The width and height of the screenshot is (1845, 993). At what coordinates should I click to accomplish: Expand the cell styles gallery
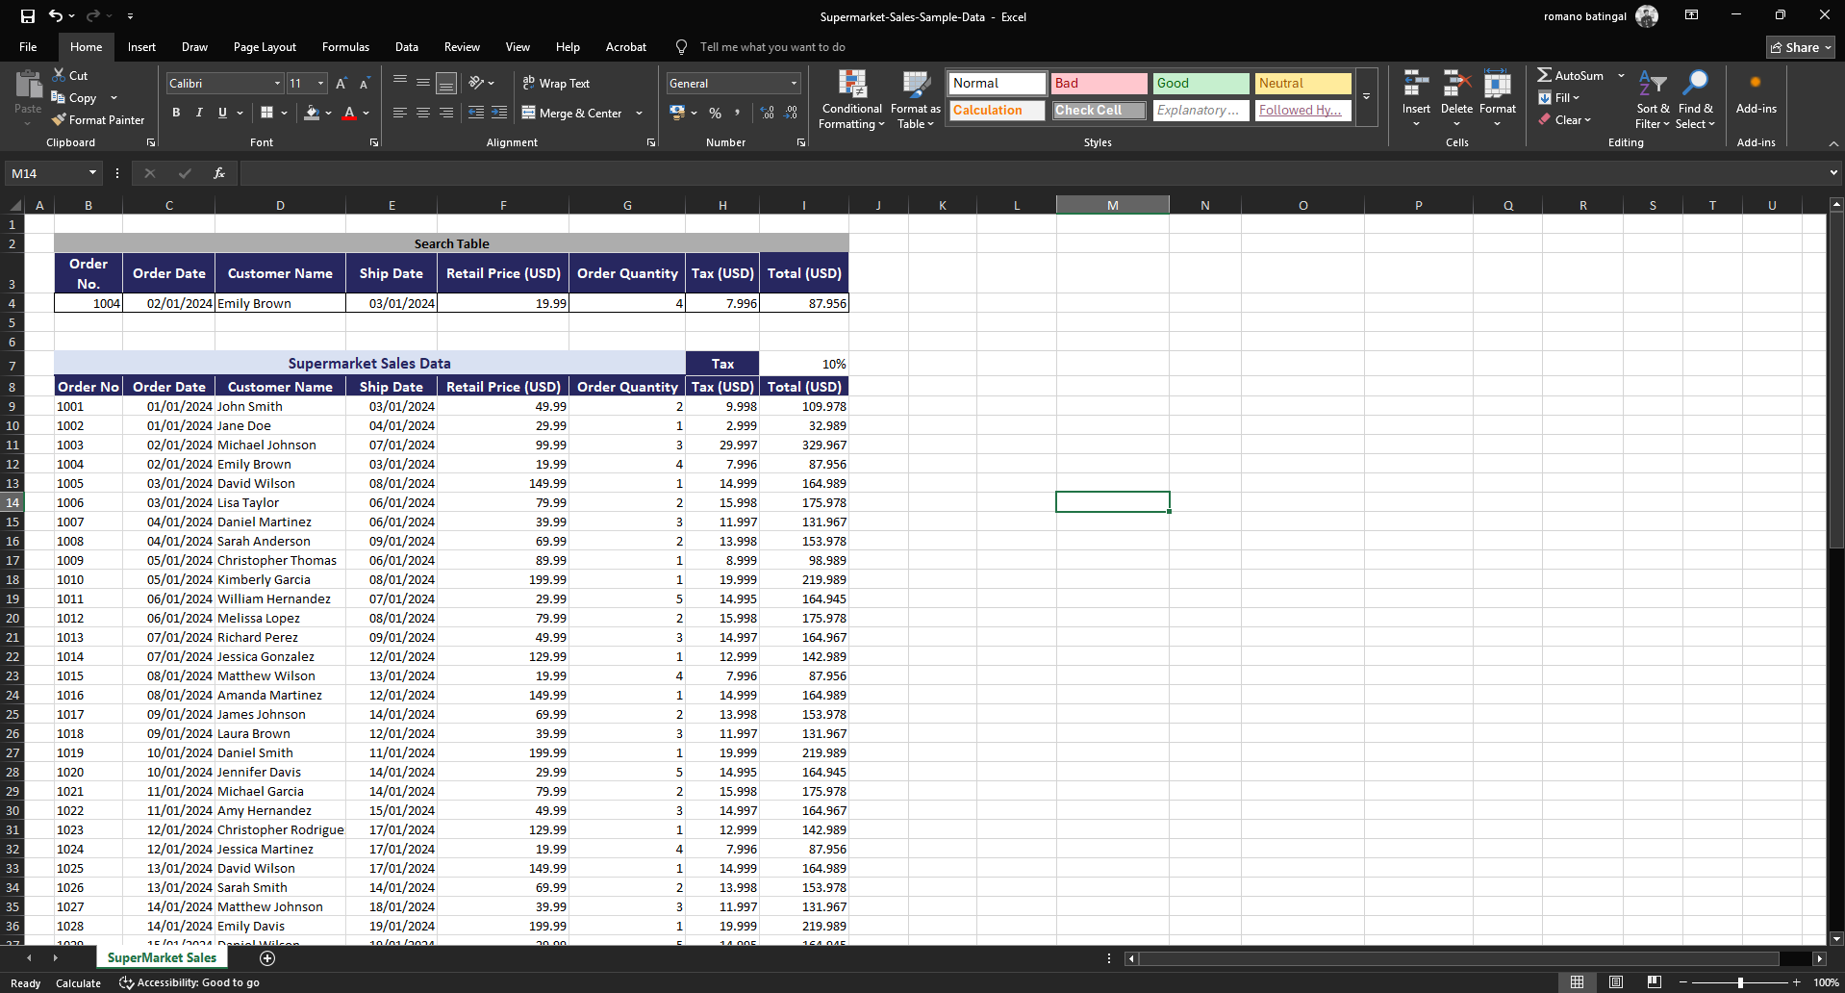point(1366,97)
